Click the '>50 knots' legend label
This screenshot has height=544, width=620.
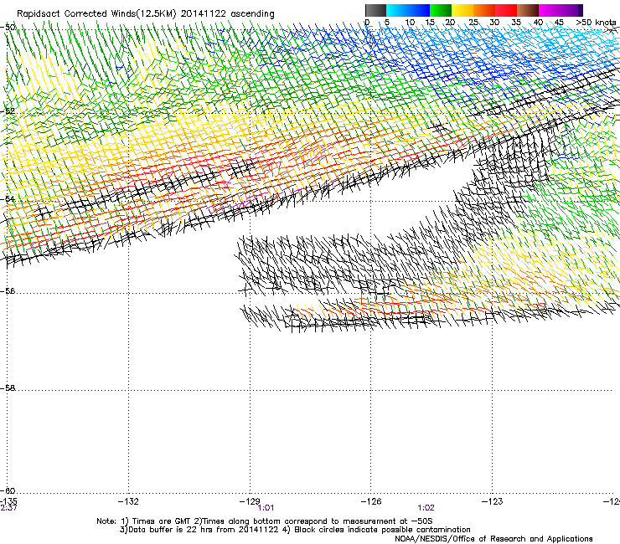[596, 23]
